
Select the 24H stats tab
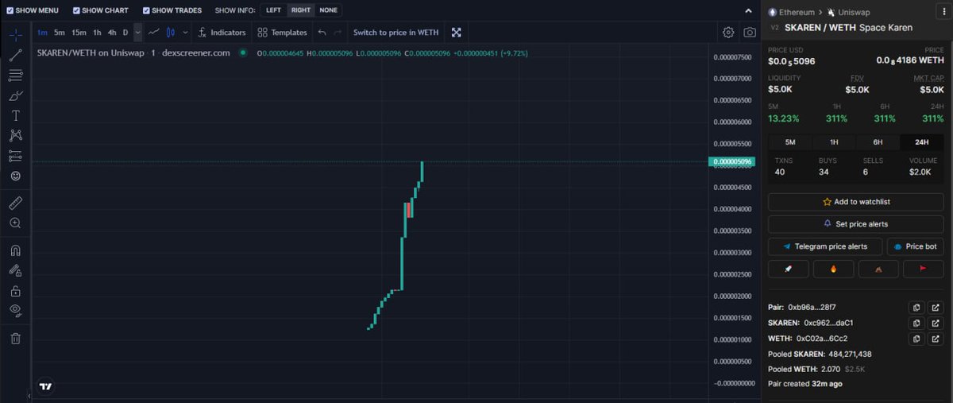[x=922, y=142]
